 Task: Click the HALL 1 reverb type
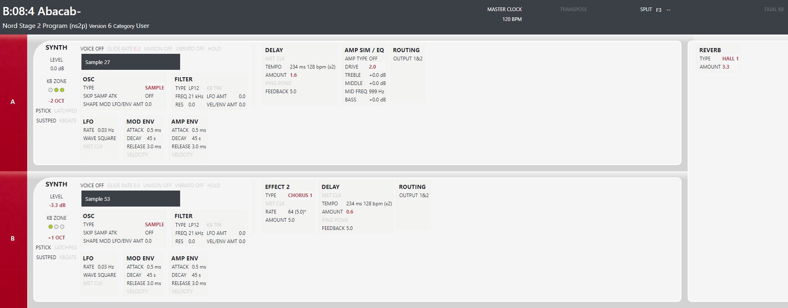coord(730,59)
